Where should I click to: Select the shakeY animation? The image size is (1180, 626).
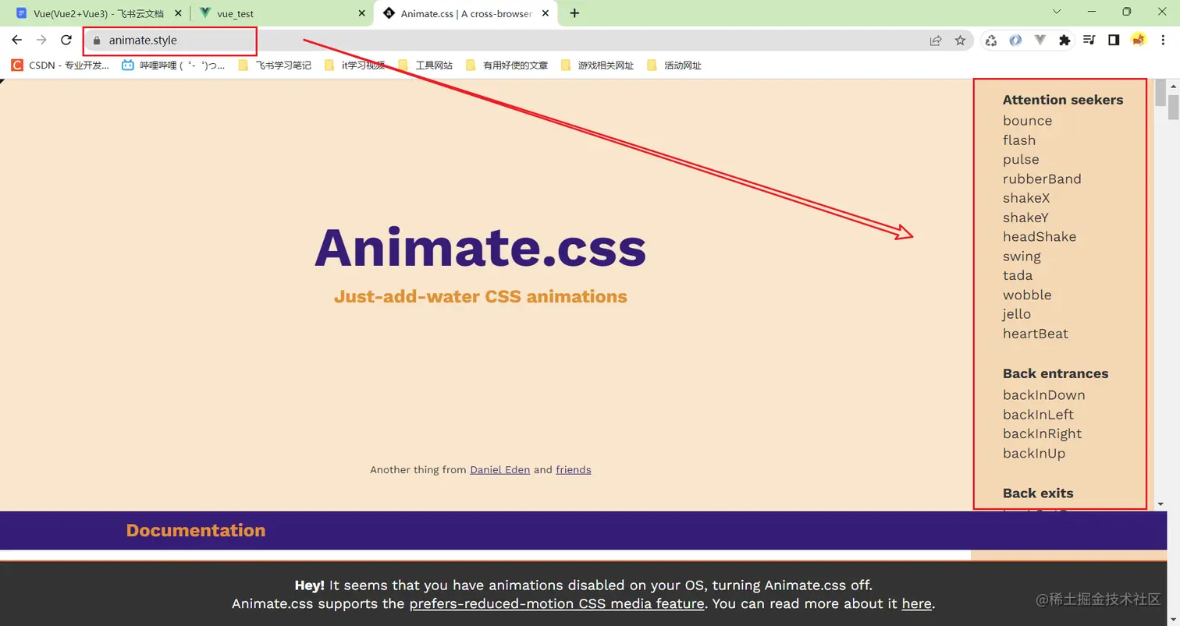tap(1025, 218)
